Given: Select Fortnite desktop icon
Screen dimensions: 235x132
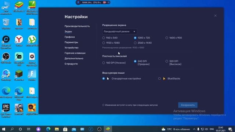Looking at the screenshot, I should [32, 75].
